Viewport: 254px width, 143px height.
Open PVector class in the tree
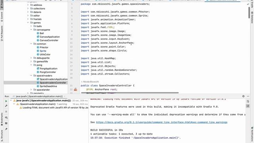[x=44, y=47]
